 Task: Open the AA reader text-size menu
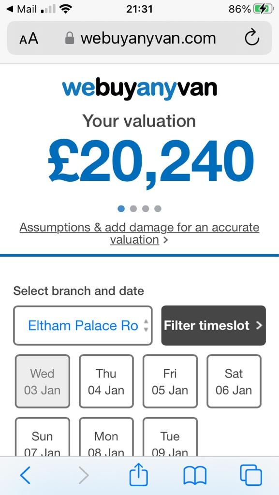(x=29, y=39)
